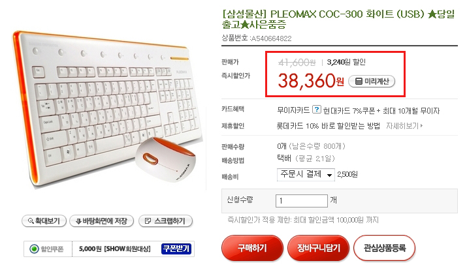Screen dimensions: 467x276
Task: Click the calculator icon on 미리계산
Action: (359, 81)
